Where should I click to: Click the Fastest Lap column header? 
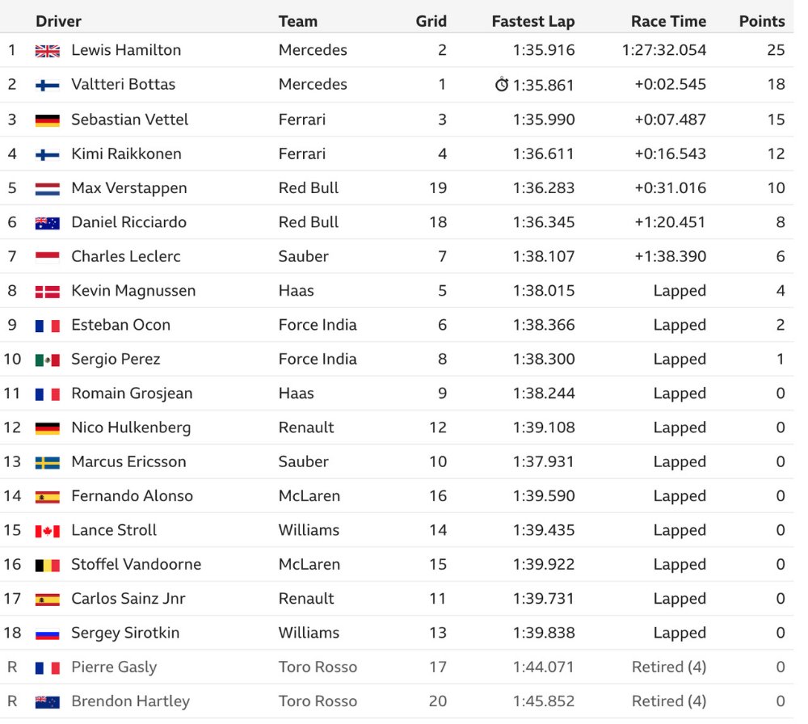(x=532, y=21)
